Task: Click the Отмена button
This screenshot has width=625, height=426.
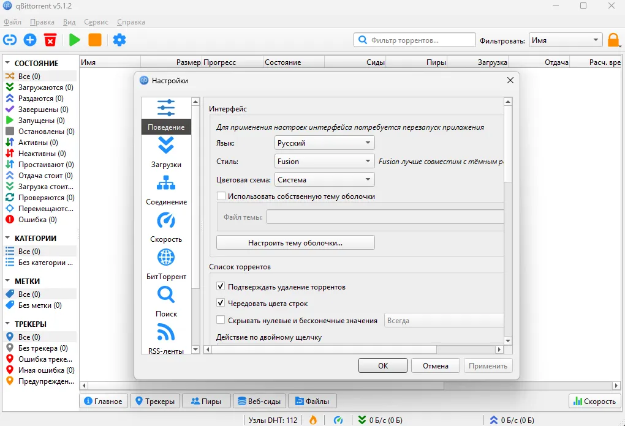Action: tap(435, 366)
